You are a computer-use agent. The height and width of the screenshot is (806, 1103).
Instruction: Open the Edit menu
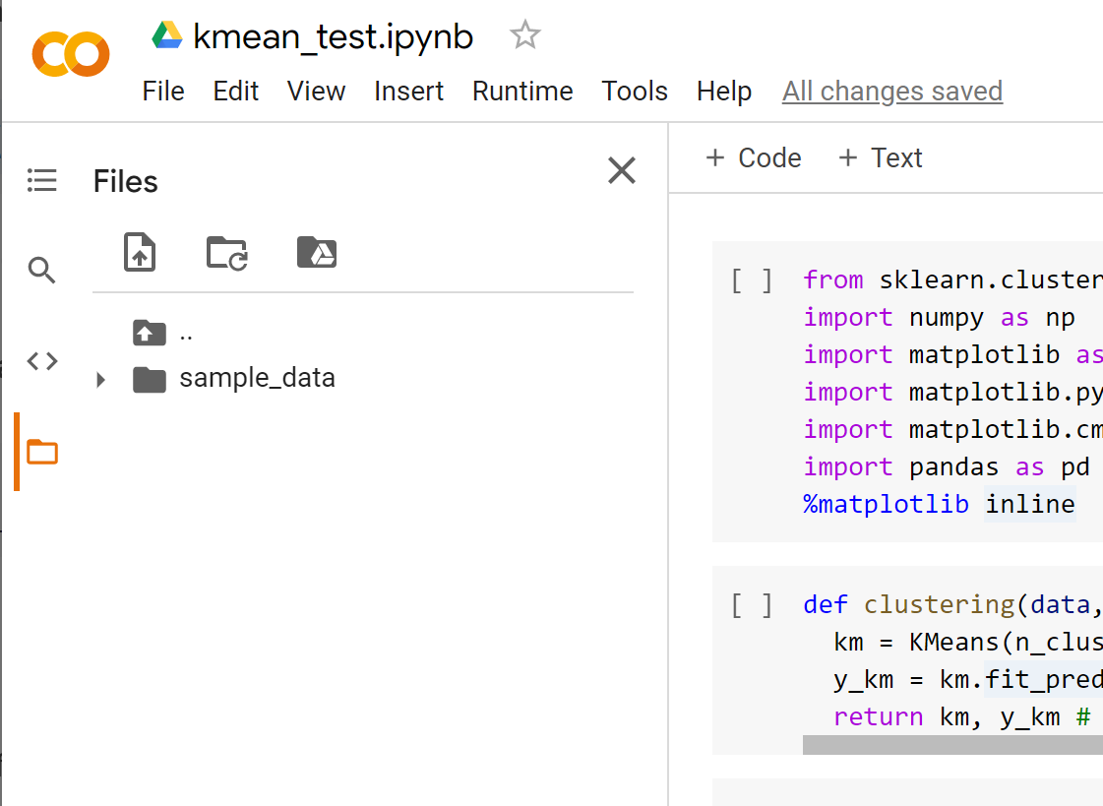[x=235, y=92]
